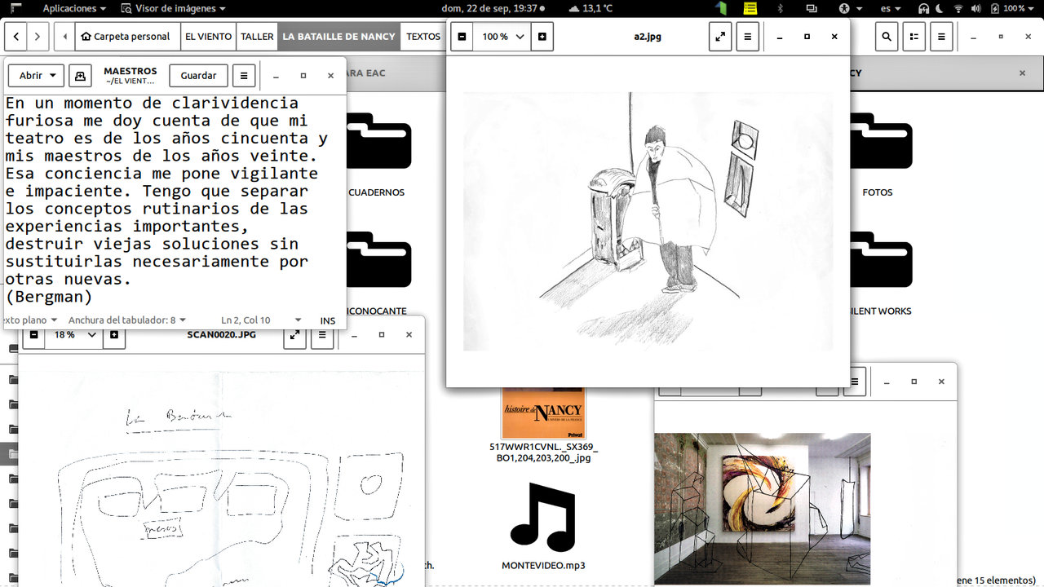Go back in the file manager
Screen dimensions: 1044x587
[x=16, y=37]
